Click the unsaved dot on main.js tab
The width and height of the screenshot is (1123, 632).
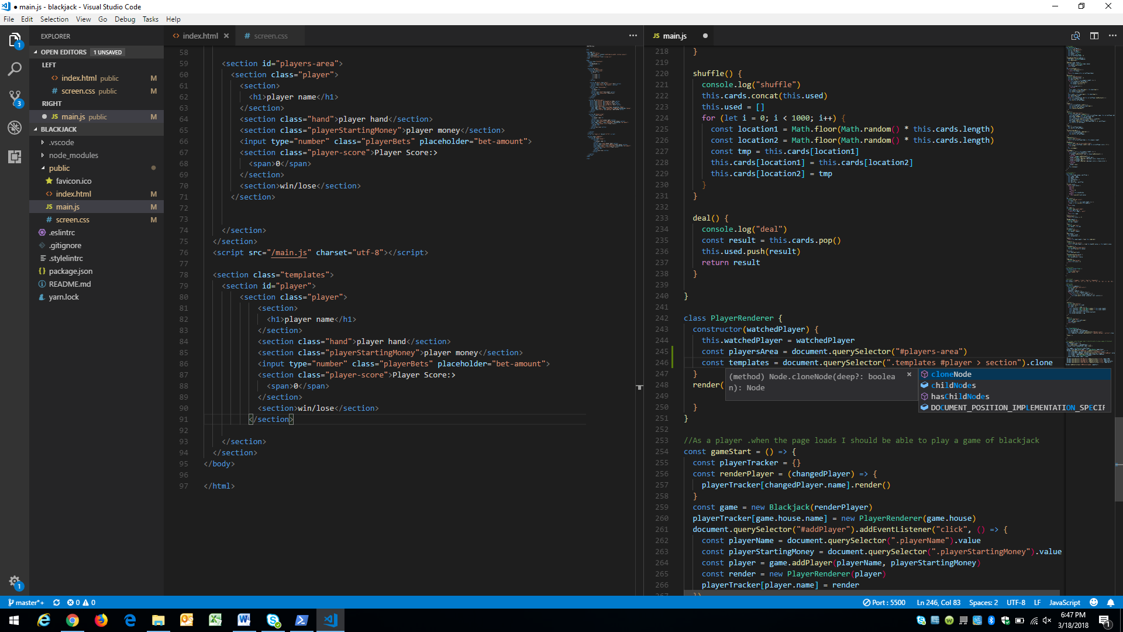(x=705, y=36)
